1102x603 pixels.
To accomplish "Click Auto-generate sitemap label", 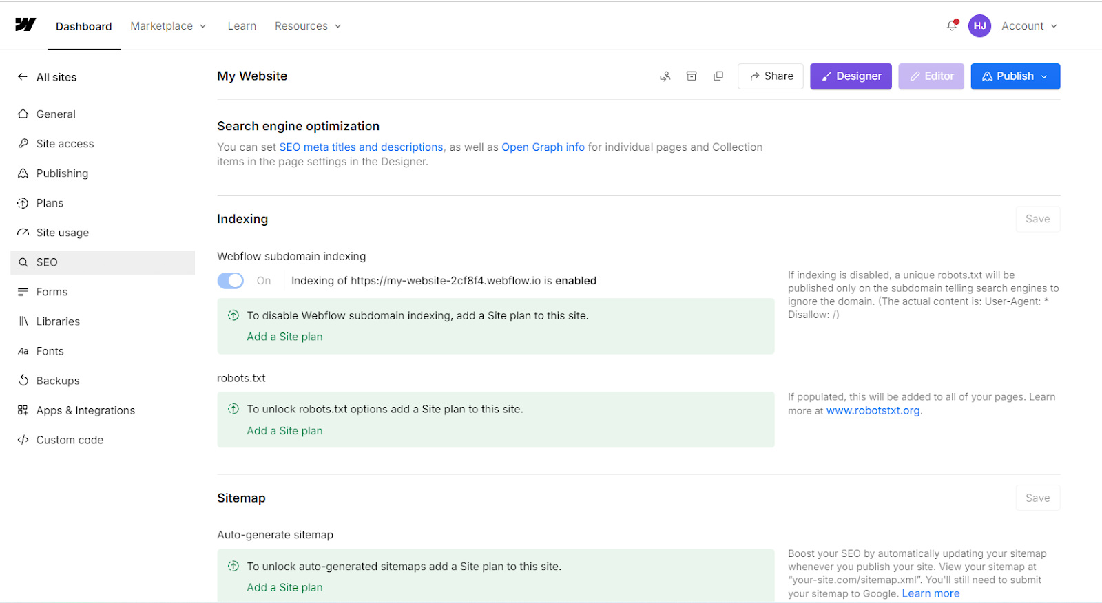I will [x=275, y=535].
